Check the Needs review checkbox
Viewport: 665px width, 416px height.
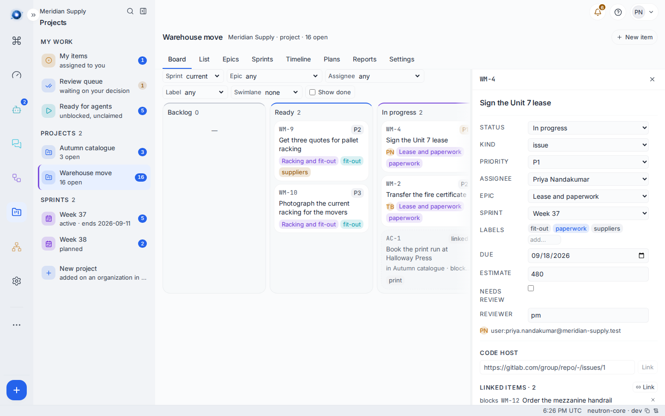tap(531, 288)
